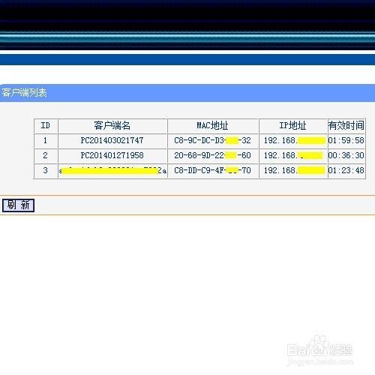Image resolution: width=375 pixels, height=375 pixels.
Task: Click lease time 01:59:58
Action: (x=346, y=140)
